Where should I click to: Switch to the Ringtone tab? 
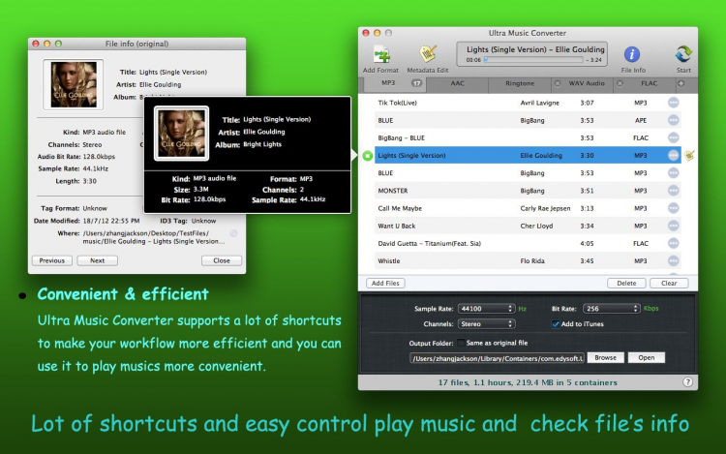(x=520, y=84)
